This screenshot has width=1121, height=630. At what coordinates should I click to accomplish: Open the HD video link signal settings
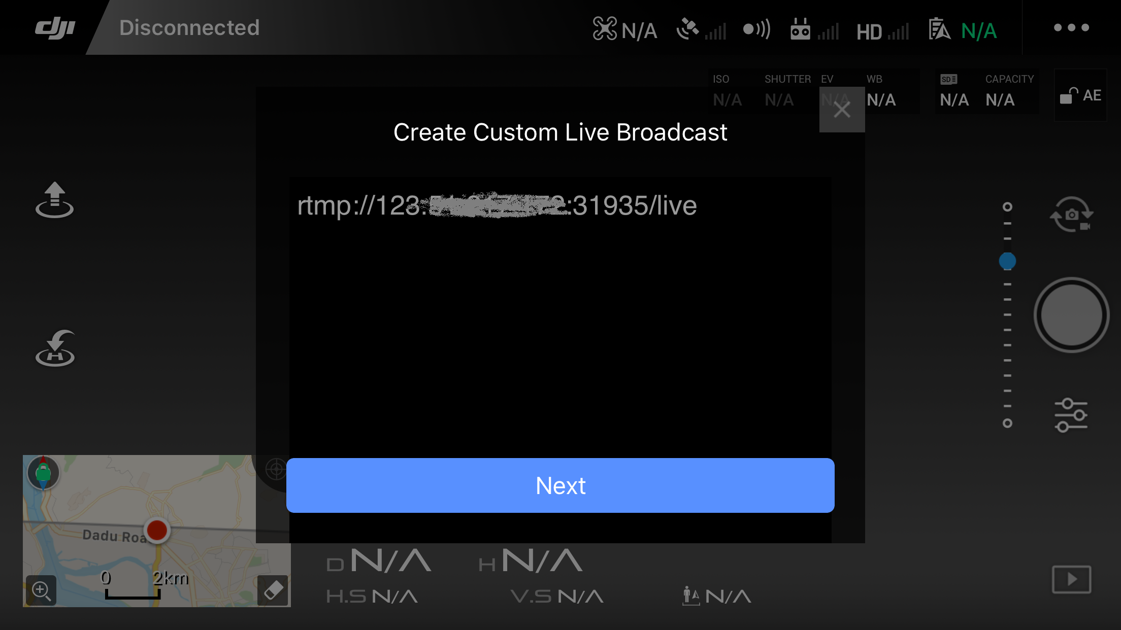pyautogui.click(x=882, y=31)
